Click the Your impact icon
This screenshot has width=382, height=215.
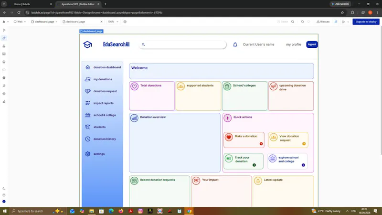tap(196, 181)
